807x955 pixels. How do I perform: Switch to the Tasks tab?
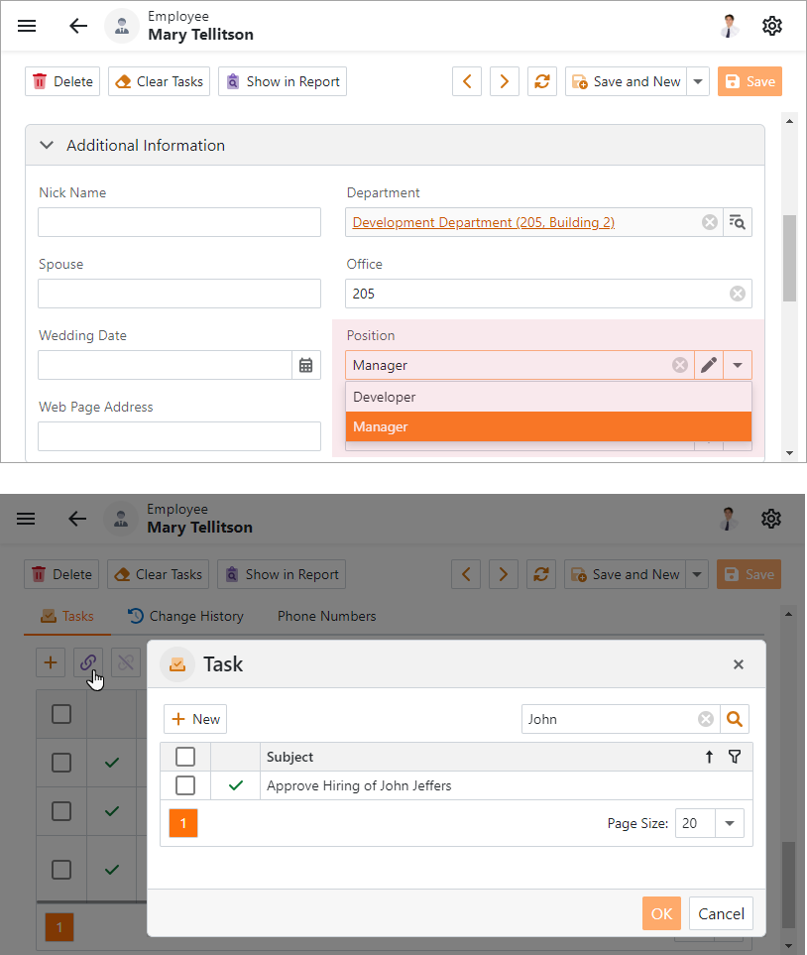click(x=67, y=617)
